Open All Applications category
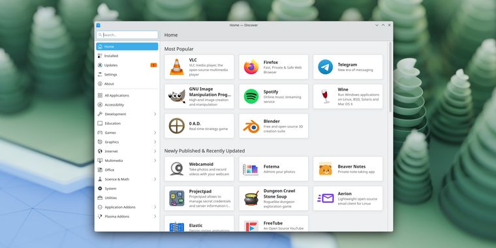Screen dimensions: 496x248 [127, 95]
